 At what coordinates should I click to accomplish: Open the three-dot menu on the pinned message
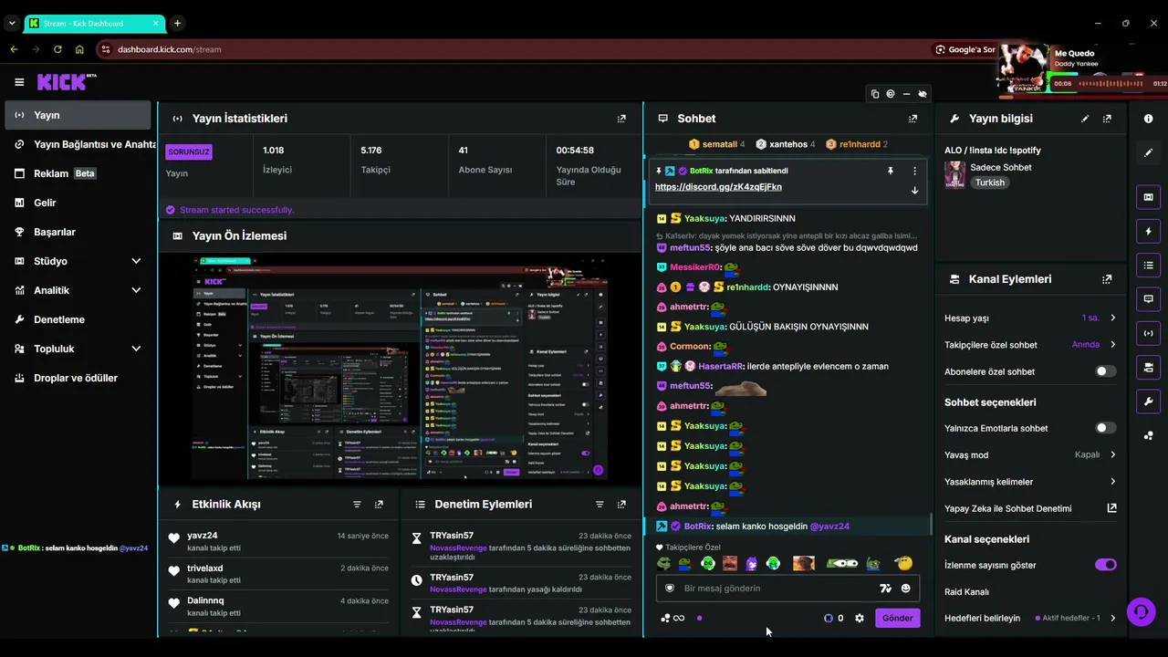click(914, 171)
